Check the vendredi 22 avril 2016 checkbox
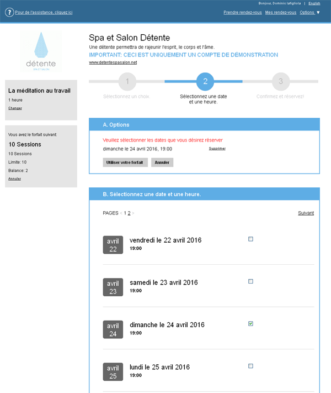 250,239
